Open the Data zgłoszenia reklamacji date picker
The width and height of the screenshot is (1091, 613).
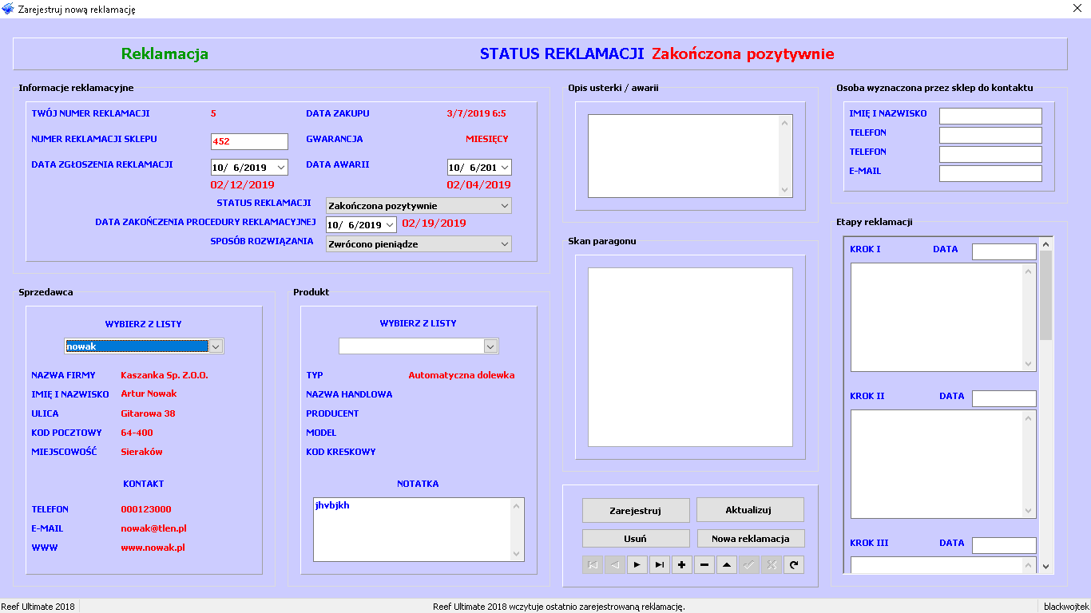click(x=280, y=168)
